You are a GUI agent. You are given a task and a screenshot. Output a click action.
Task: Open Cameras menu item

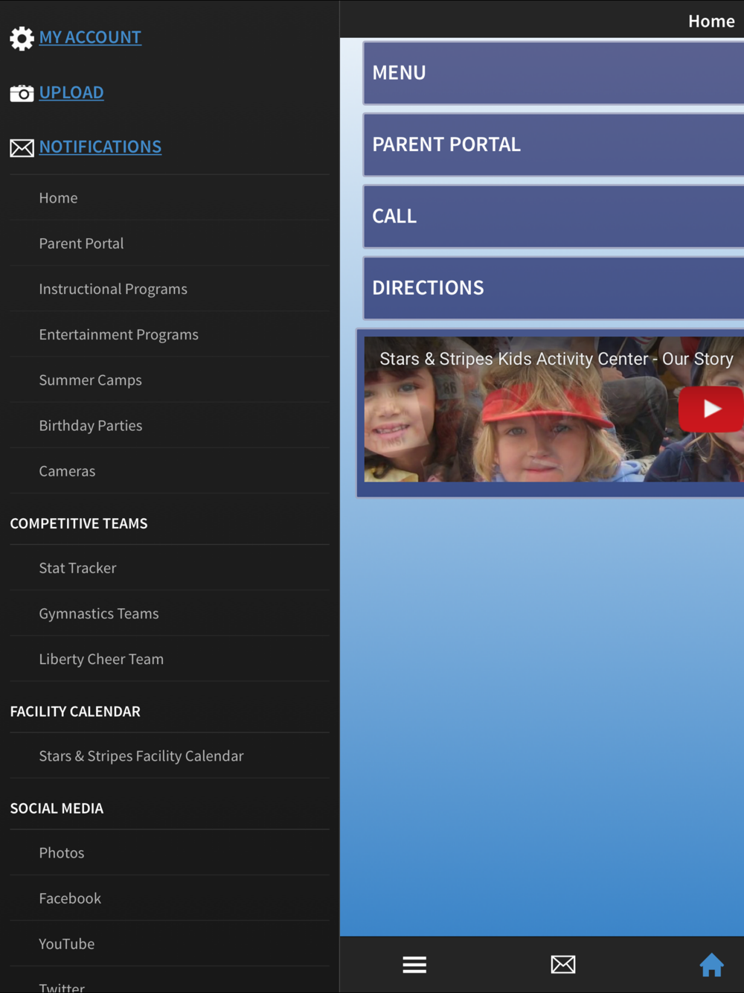point(170,470)
